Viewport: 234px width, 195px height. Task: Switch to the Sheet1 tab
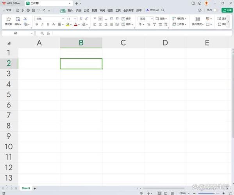pos(26,188)
